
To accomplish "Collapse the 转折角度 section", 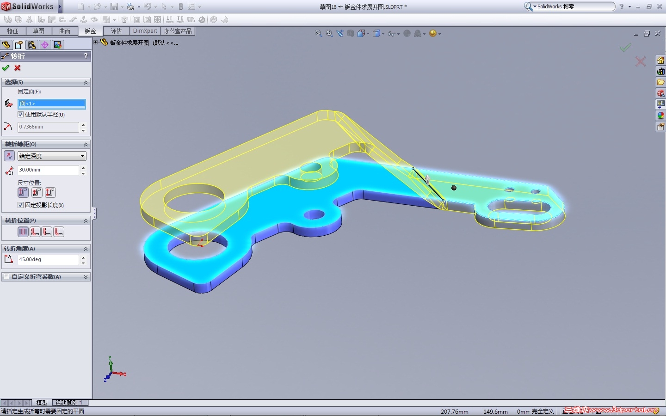I will coord(86,249).
